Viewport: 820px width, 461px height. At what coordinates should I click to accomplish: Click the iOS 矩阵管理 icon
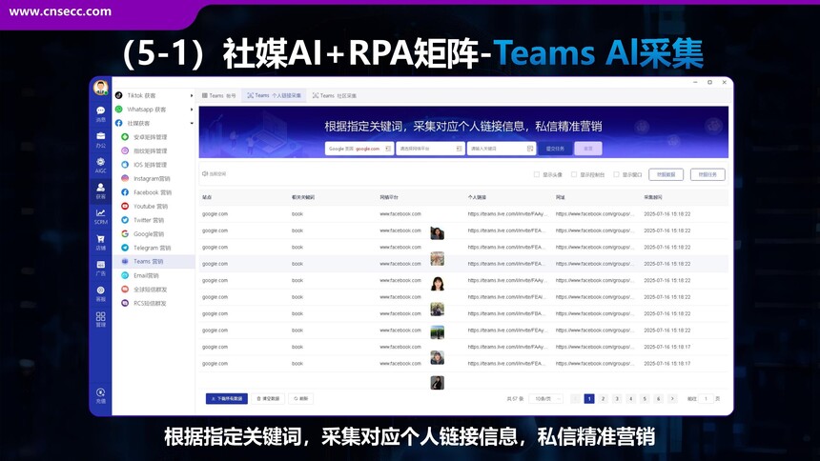click(125, 165)
